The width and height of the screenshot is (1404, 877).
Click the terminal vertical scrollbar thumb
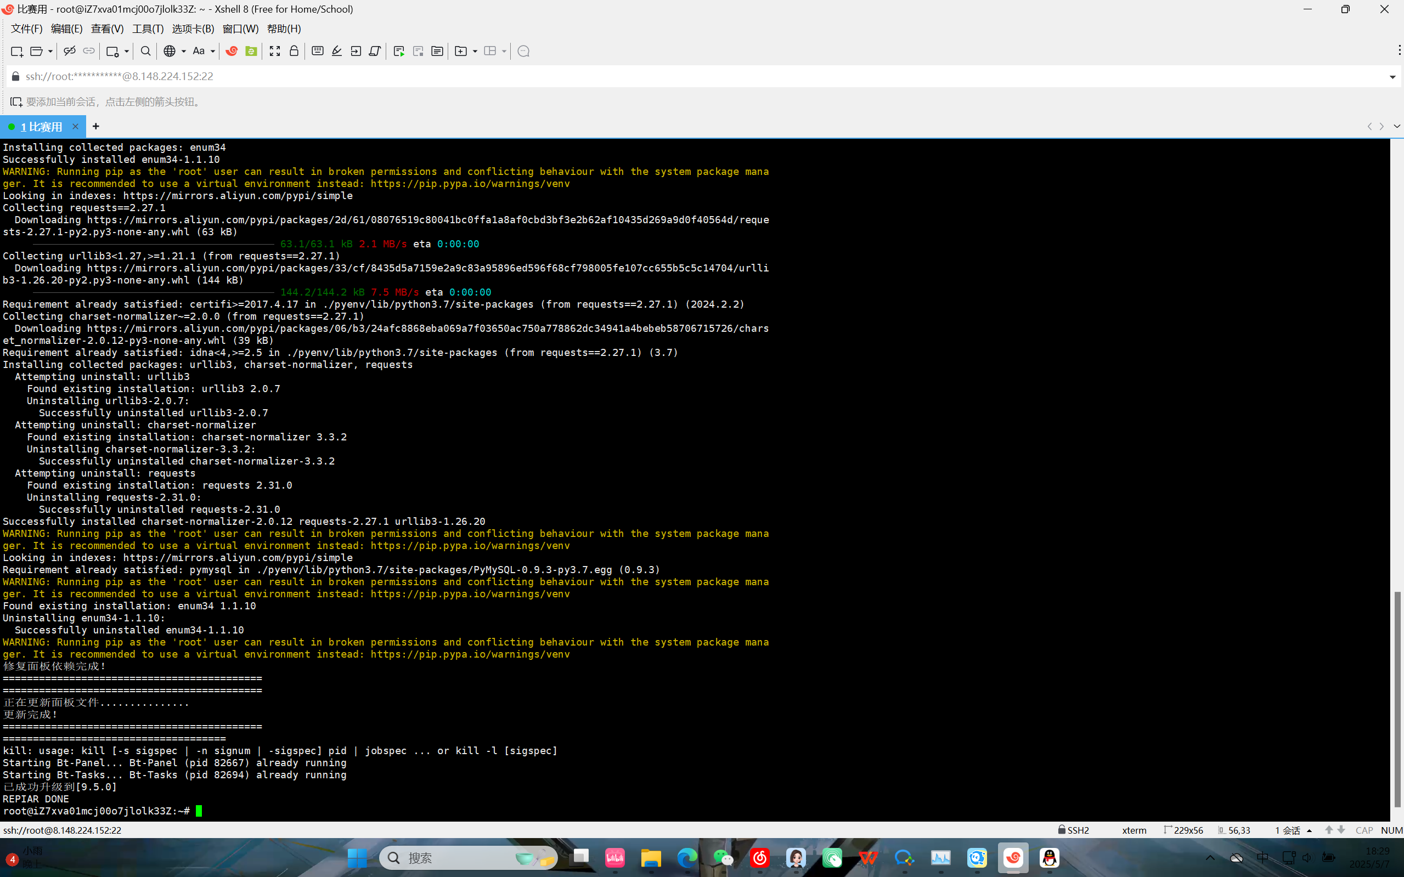click(x=1397, y=699)
